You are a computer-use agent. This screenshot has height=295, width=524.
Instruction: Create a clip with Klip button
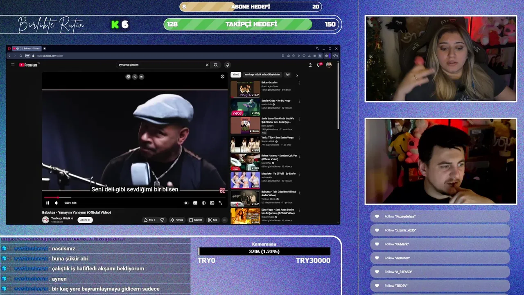pos(212,220)
